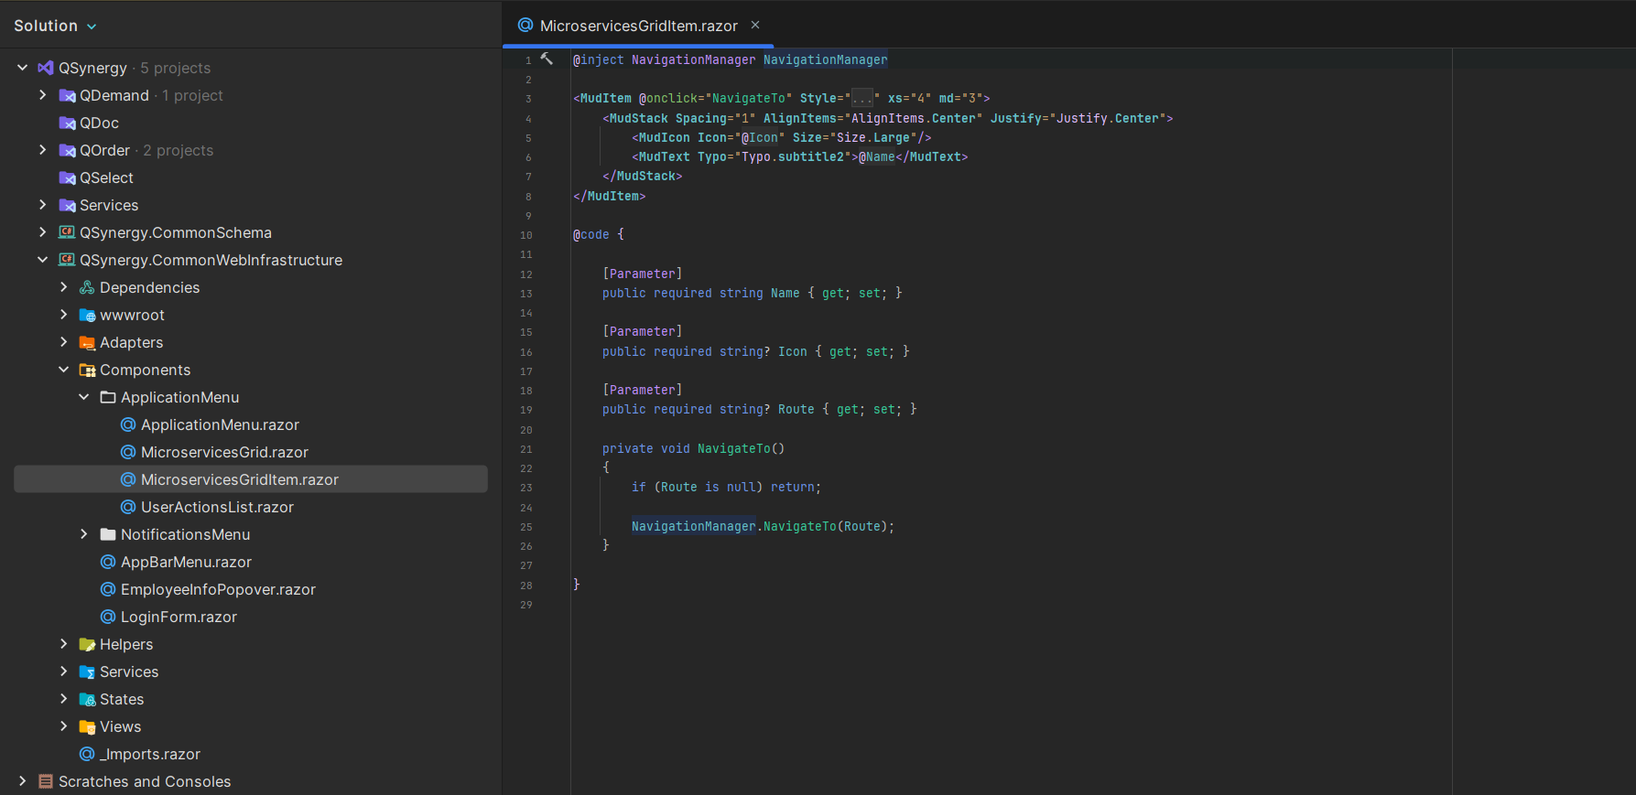Expand the States folder
The width and height of the screenshot is (1636, 795).
pyautogui.click(x=63, y=699)
